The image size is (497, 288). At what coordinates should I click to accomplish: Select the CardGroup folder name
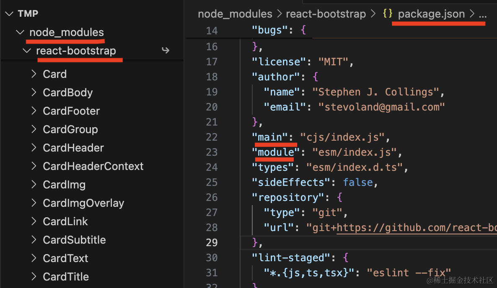click(x=70, y=129)
